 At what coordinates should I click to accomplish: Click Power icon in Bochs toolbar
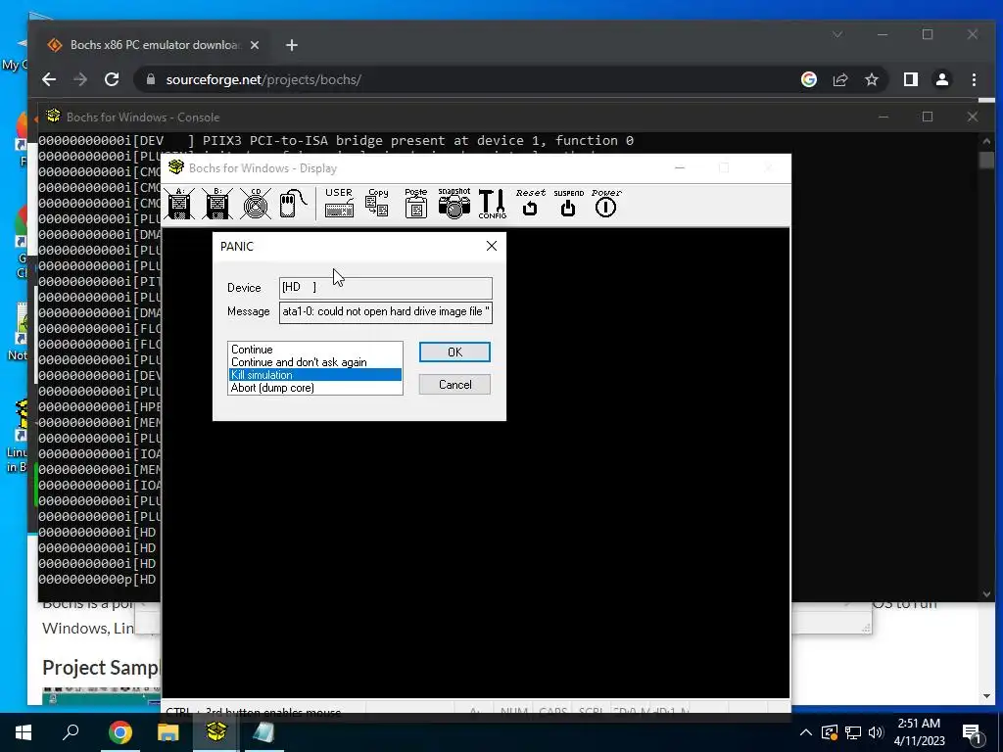605,204
